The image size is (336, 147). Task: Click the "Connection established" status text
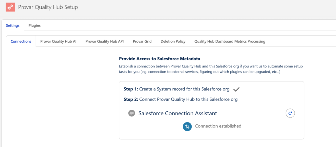click(218, 126)
